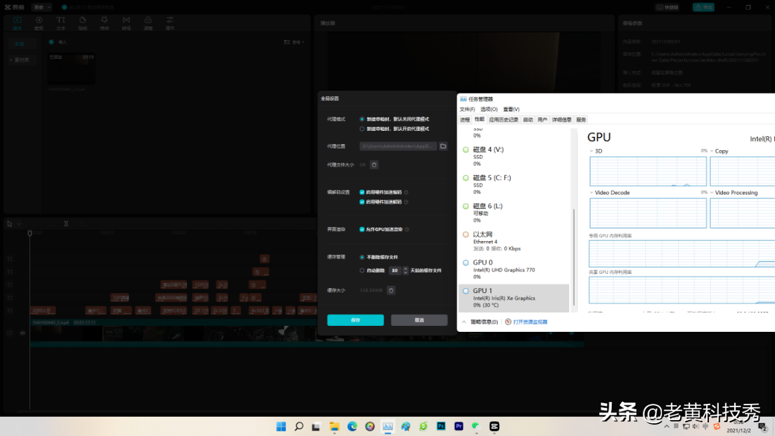This screenshot has height=436, width=775.
Task: Select the auto-delete cache radio option
Action: coord(362,270)
